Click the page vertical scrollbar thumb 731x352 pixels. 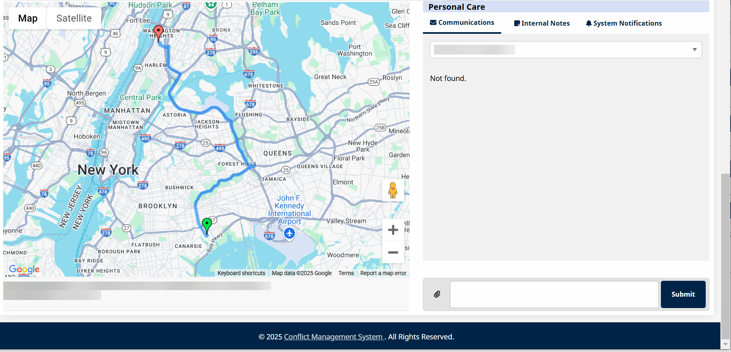(725, 256)
